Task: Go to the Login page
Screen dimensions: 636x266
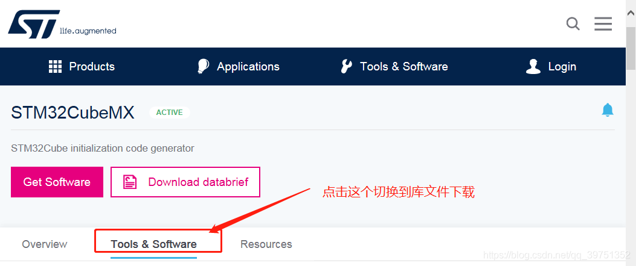Action: (551, 66)
